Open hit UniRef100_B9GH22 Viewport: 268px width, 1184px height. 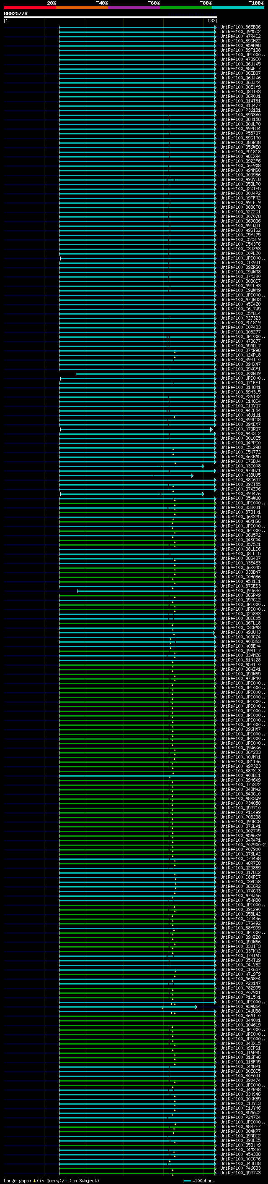(x=240, y=41)
